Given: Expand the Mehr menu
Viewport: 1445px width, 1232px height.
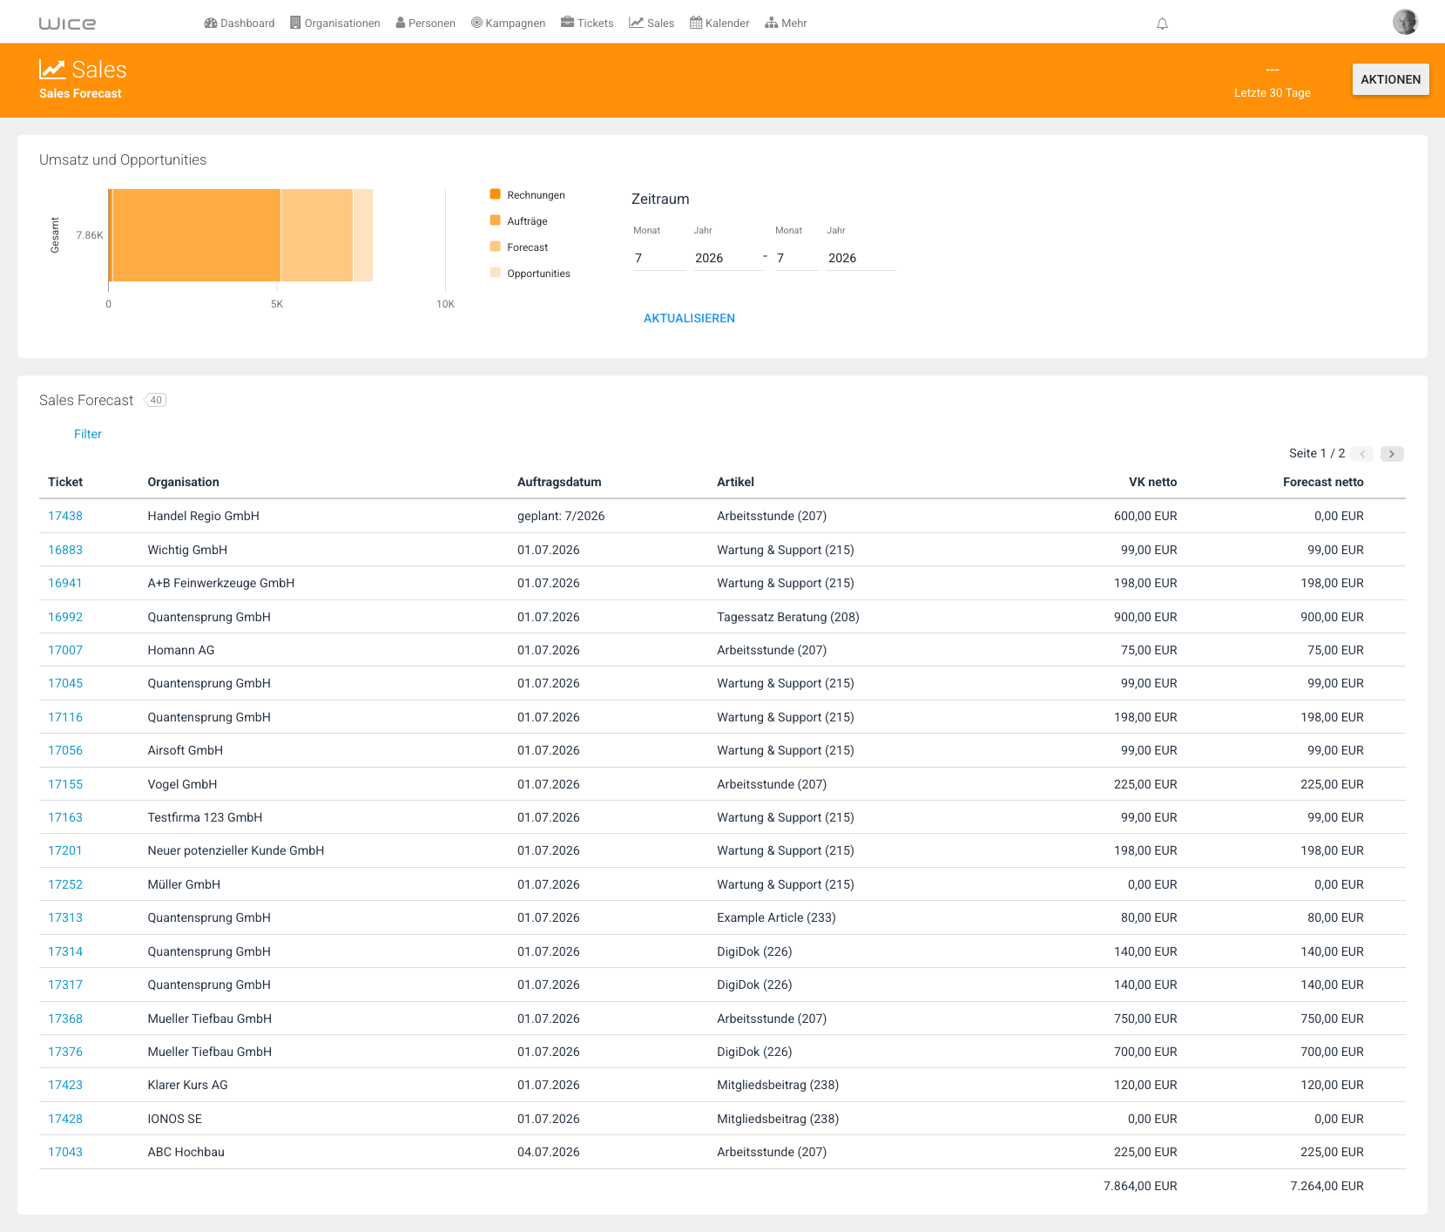Looking at the screenshot, I should 786,24.
